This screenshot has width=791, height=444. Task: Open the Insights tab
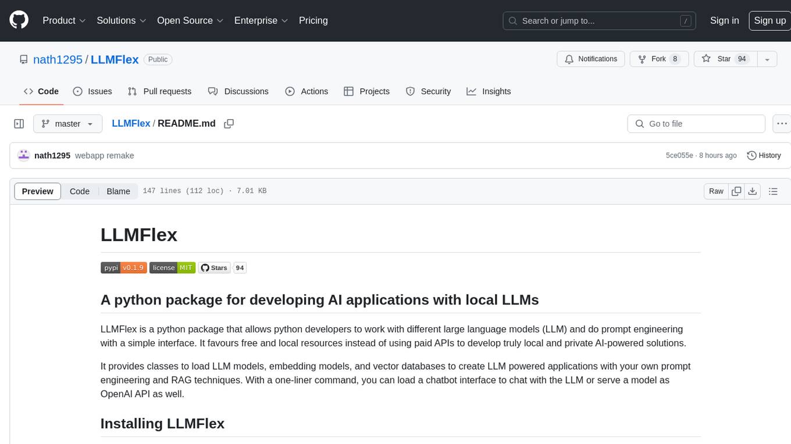tap(489, 91)
